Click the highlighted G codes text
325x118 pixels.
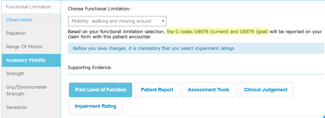217,32
